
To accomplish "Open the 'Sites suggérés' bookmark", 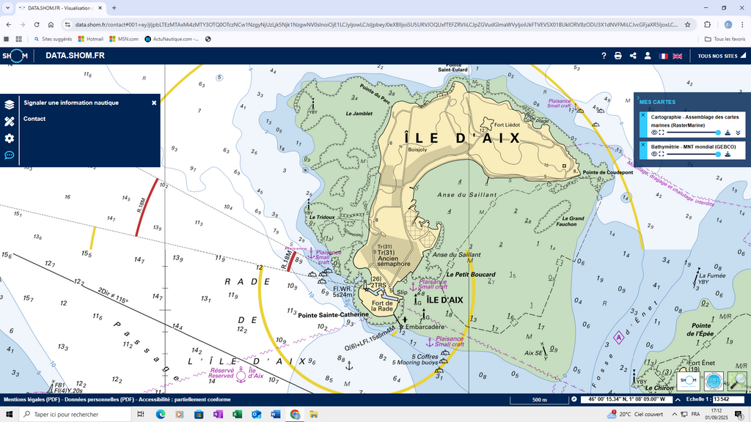I will pyautogui.click(x=53, y=40).
